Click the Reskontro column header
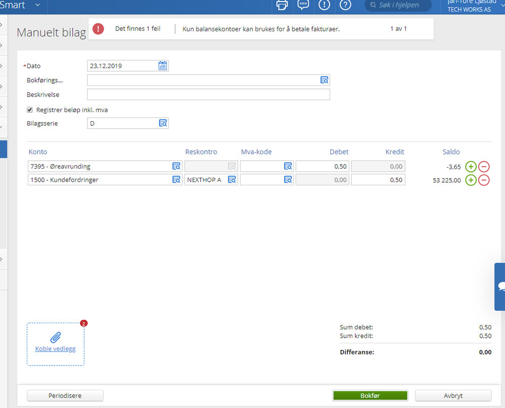The image size is (505, 408). 201,152
